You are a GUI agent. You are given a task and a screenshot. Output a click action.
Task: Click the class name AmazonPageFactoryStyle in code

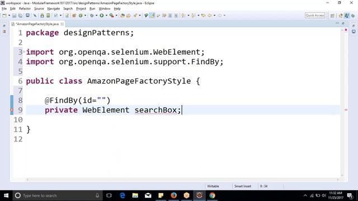[139, 81]
